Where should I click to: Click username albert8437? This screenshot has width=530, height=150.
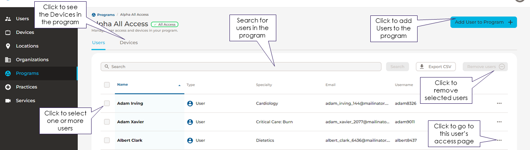point(406,140)
